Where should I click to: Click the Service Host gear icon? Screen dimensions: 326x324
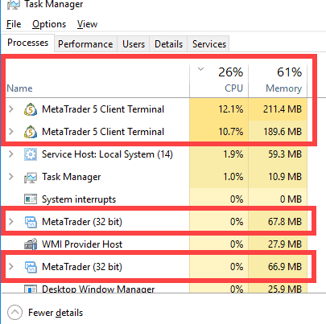(x=31, y=154)
